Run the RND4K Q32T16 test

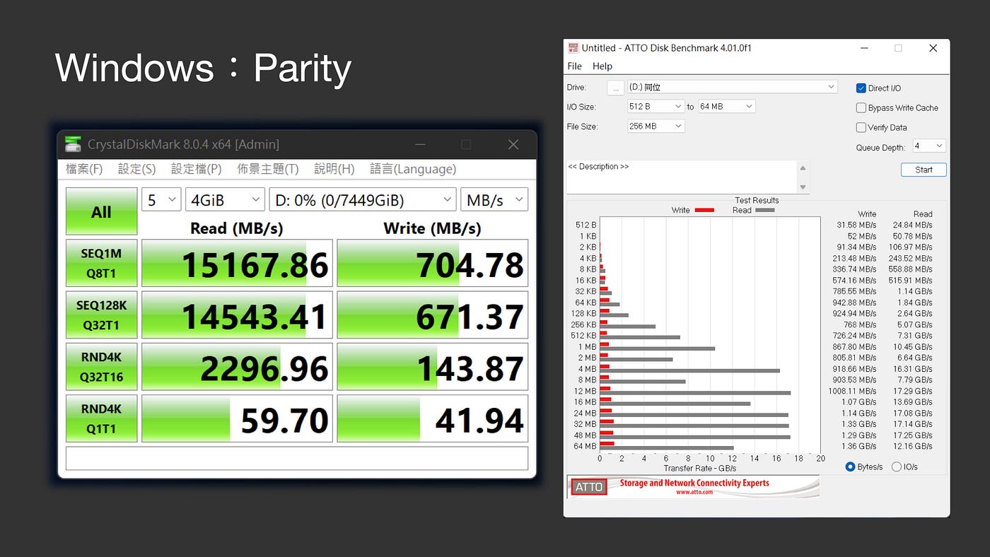pos(101,367)
